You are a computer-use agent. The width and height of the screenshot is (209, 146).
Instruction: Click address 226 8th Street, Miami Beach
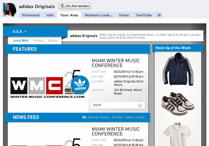coord(128,92)
